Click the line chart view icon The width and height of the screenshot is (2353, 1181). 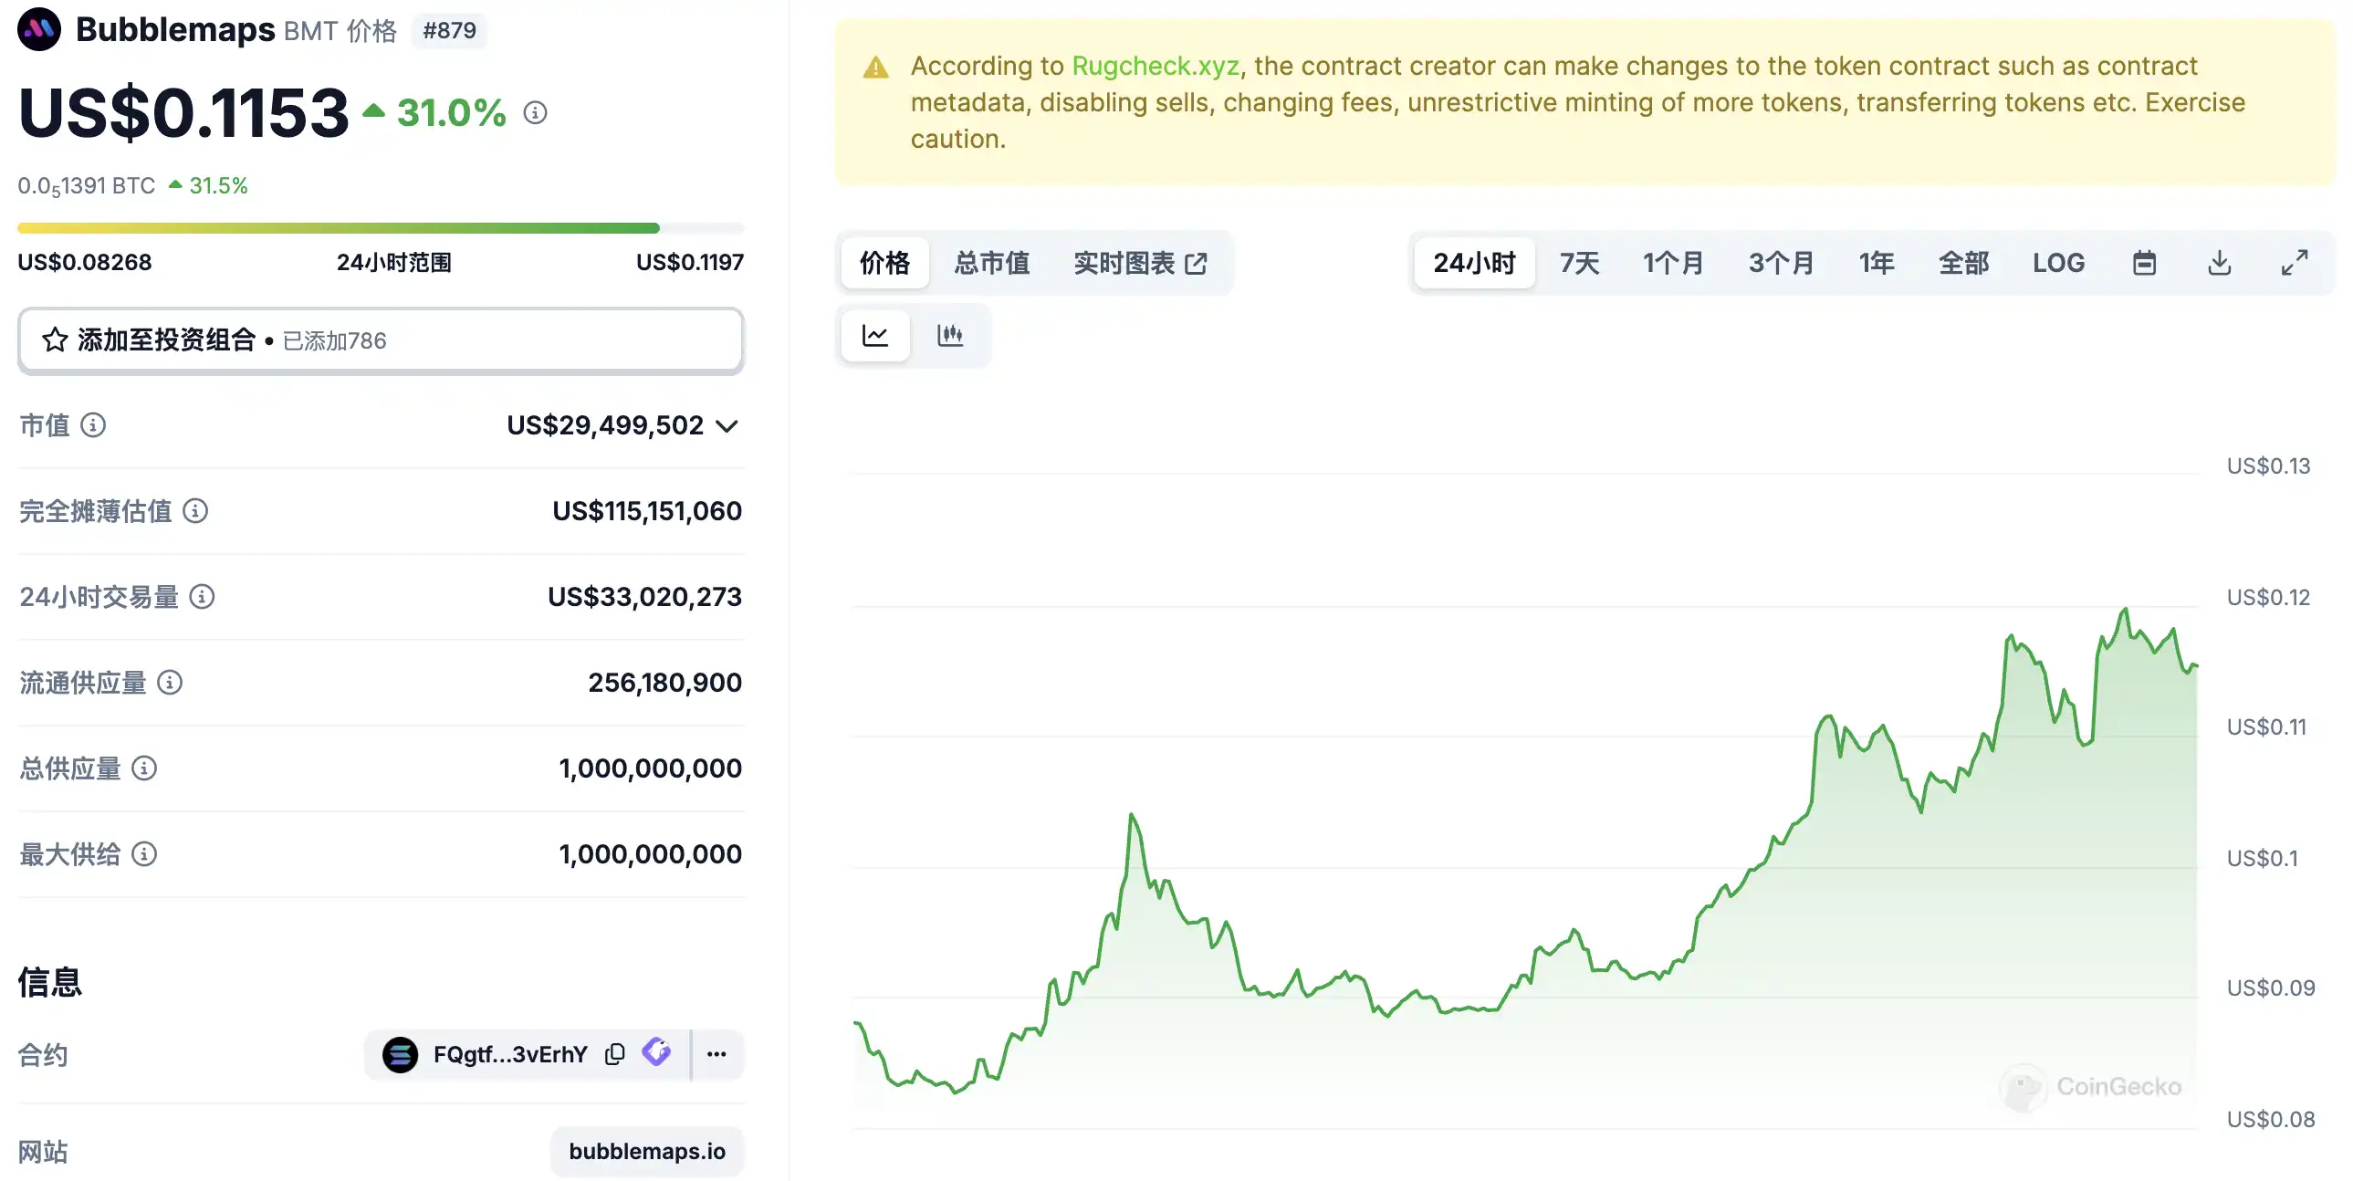coord(875,335)
